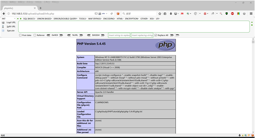This screenshot has height=138, width=255.
Task: Click the MSVC9 (Visual C++ 2008) value
Action: click(x=107, y=68)
